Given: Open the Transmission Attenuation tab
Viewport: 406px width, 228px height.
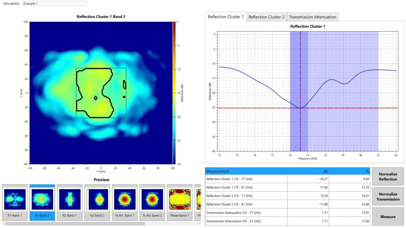Looking at the screenshot, I should [x=312, y=17].
